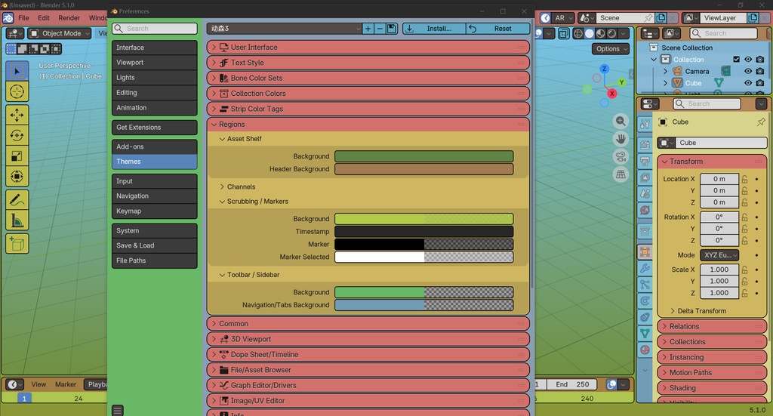773x416 pixels.
Task: Toggle Scale X lock icon
Action: [745, 270]
